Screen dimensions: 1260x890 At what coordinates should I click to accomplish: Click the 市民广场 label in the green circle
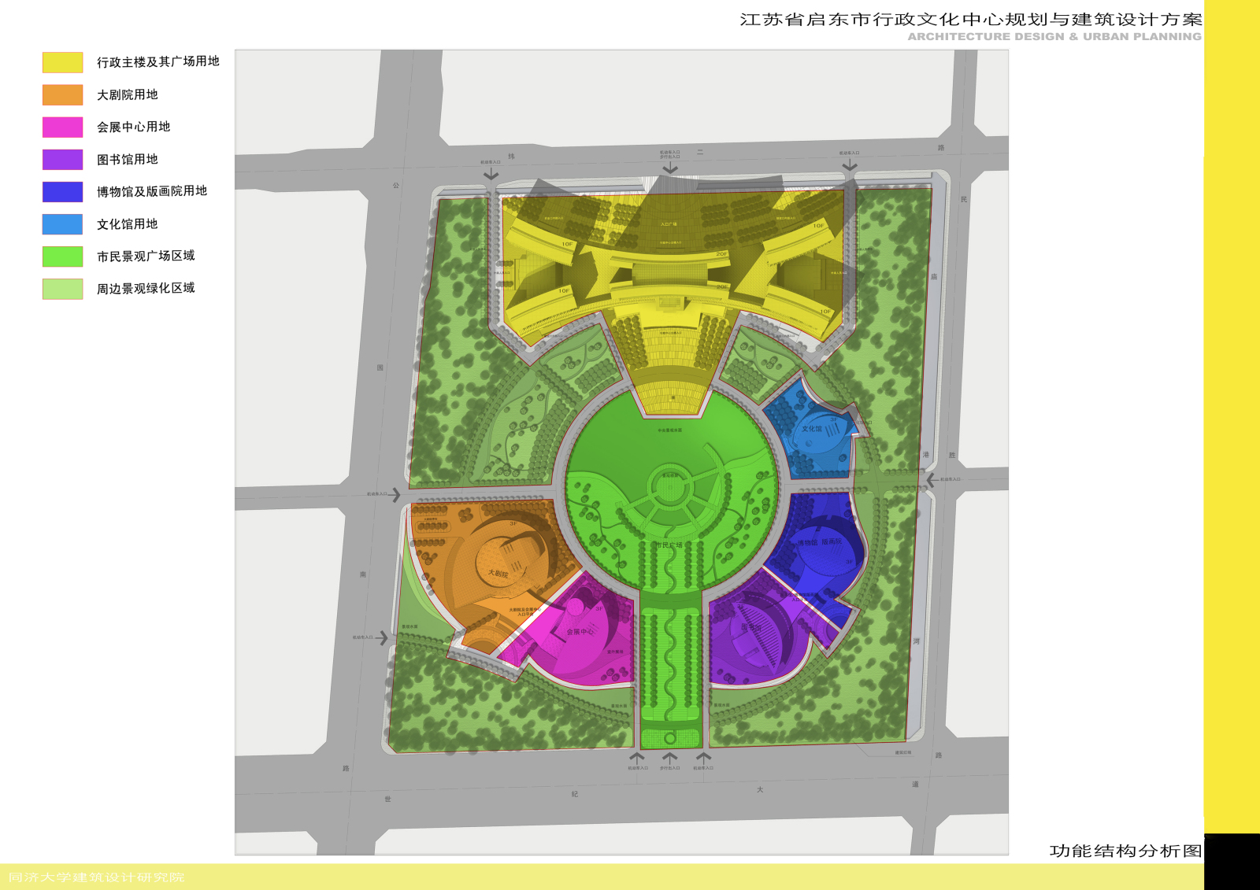click(669, 545)
